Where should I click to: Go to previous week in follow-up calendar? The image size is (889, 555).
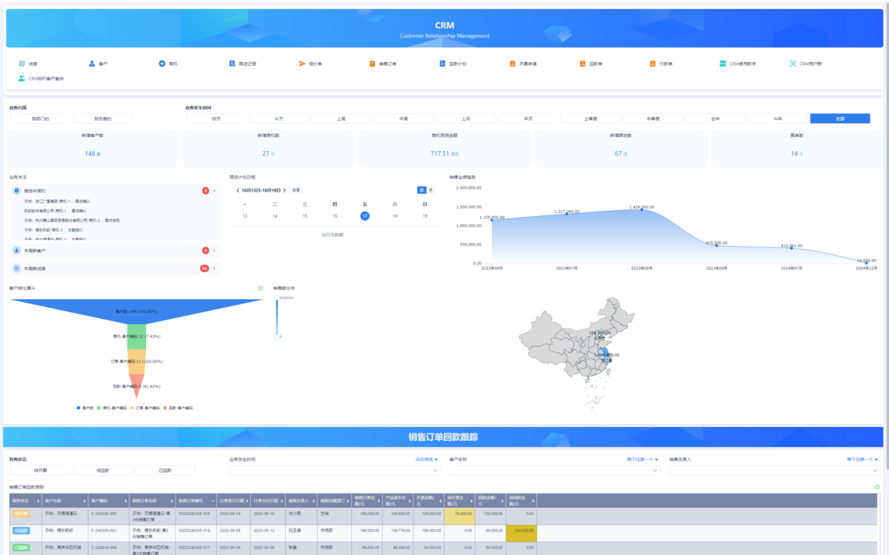pos(237,190)
